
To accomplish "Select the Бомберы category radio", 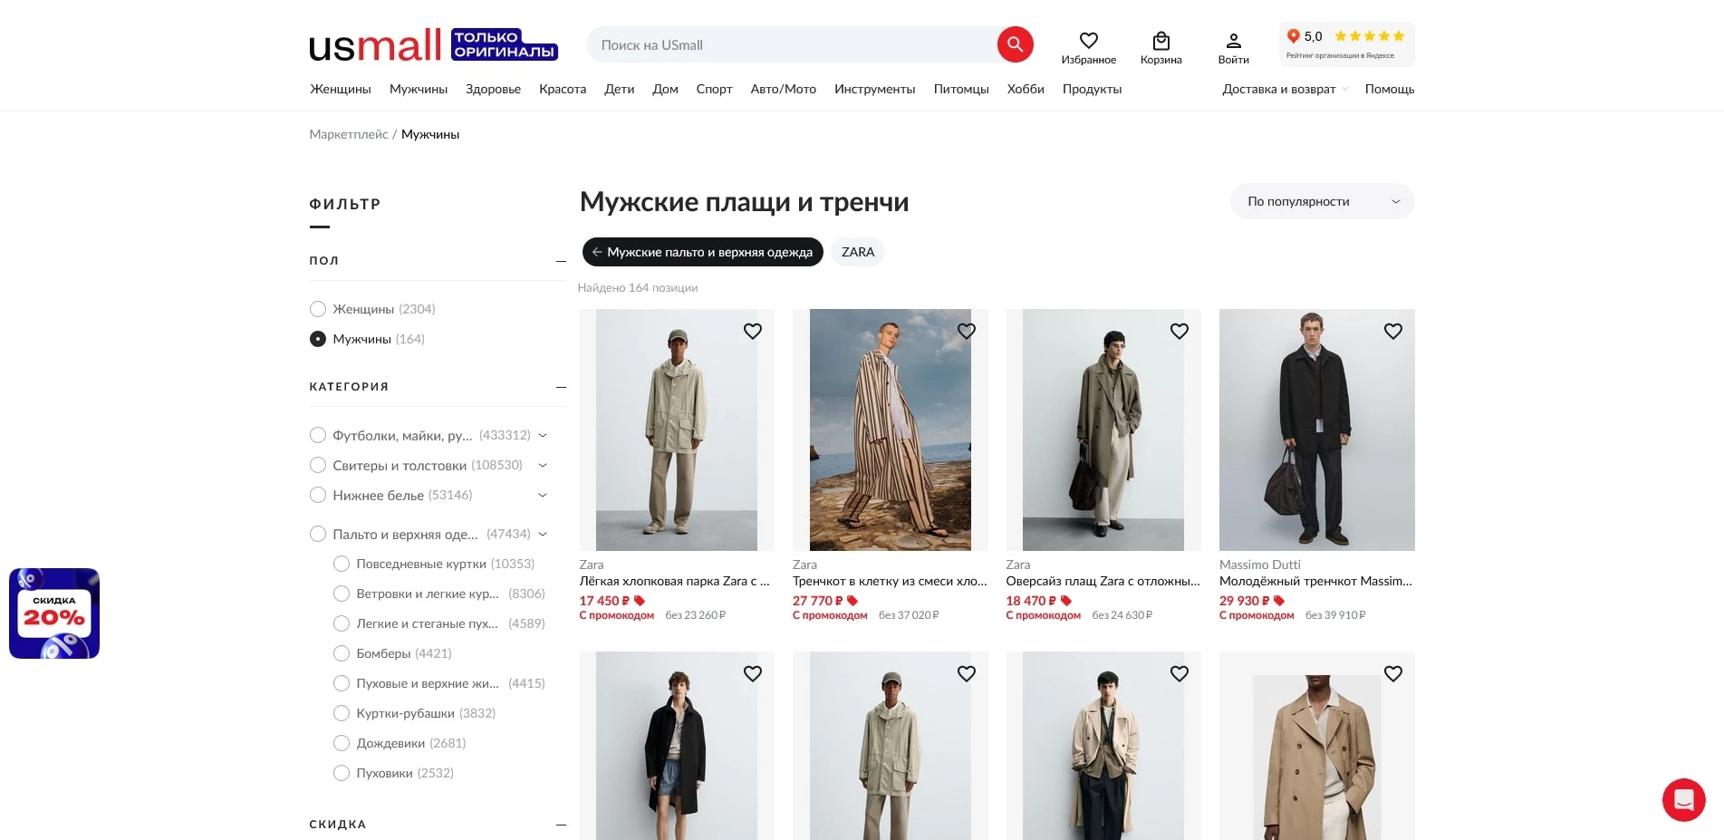I will (x=342, y=653).
